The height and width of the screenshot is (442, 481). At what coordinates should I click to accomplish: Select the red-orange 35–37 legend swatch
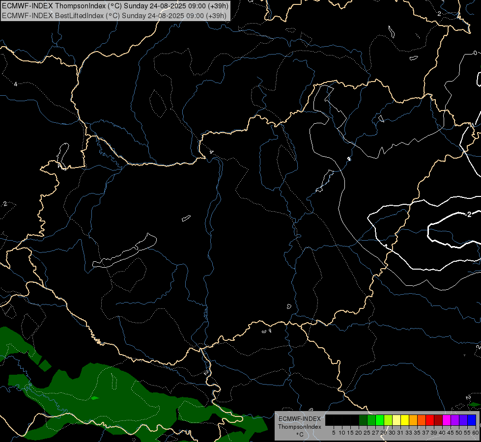pyautogui.click(x=422, y=420)
